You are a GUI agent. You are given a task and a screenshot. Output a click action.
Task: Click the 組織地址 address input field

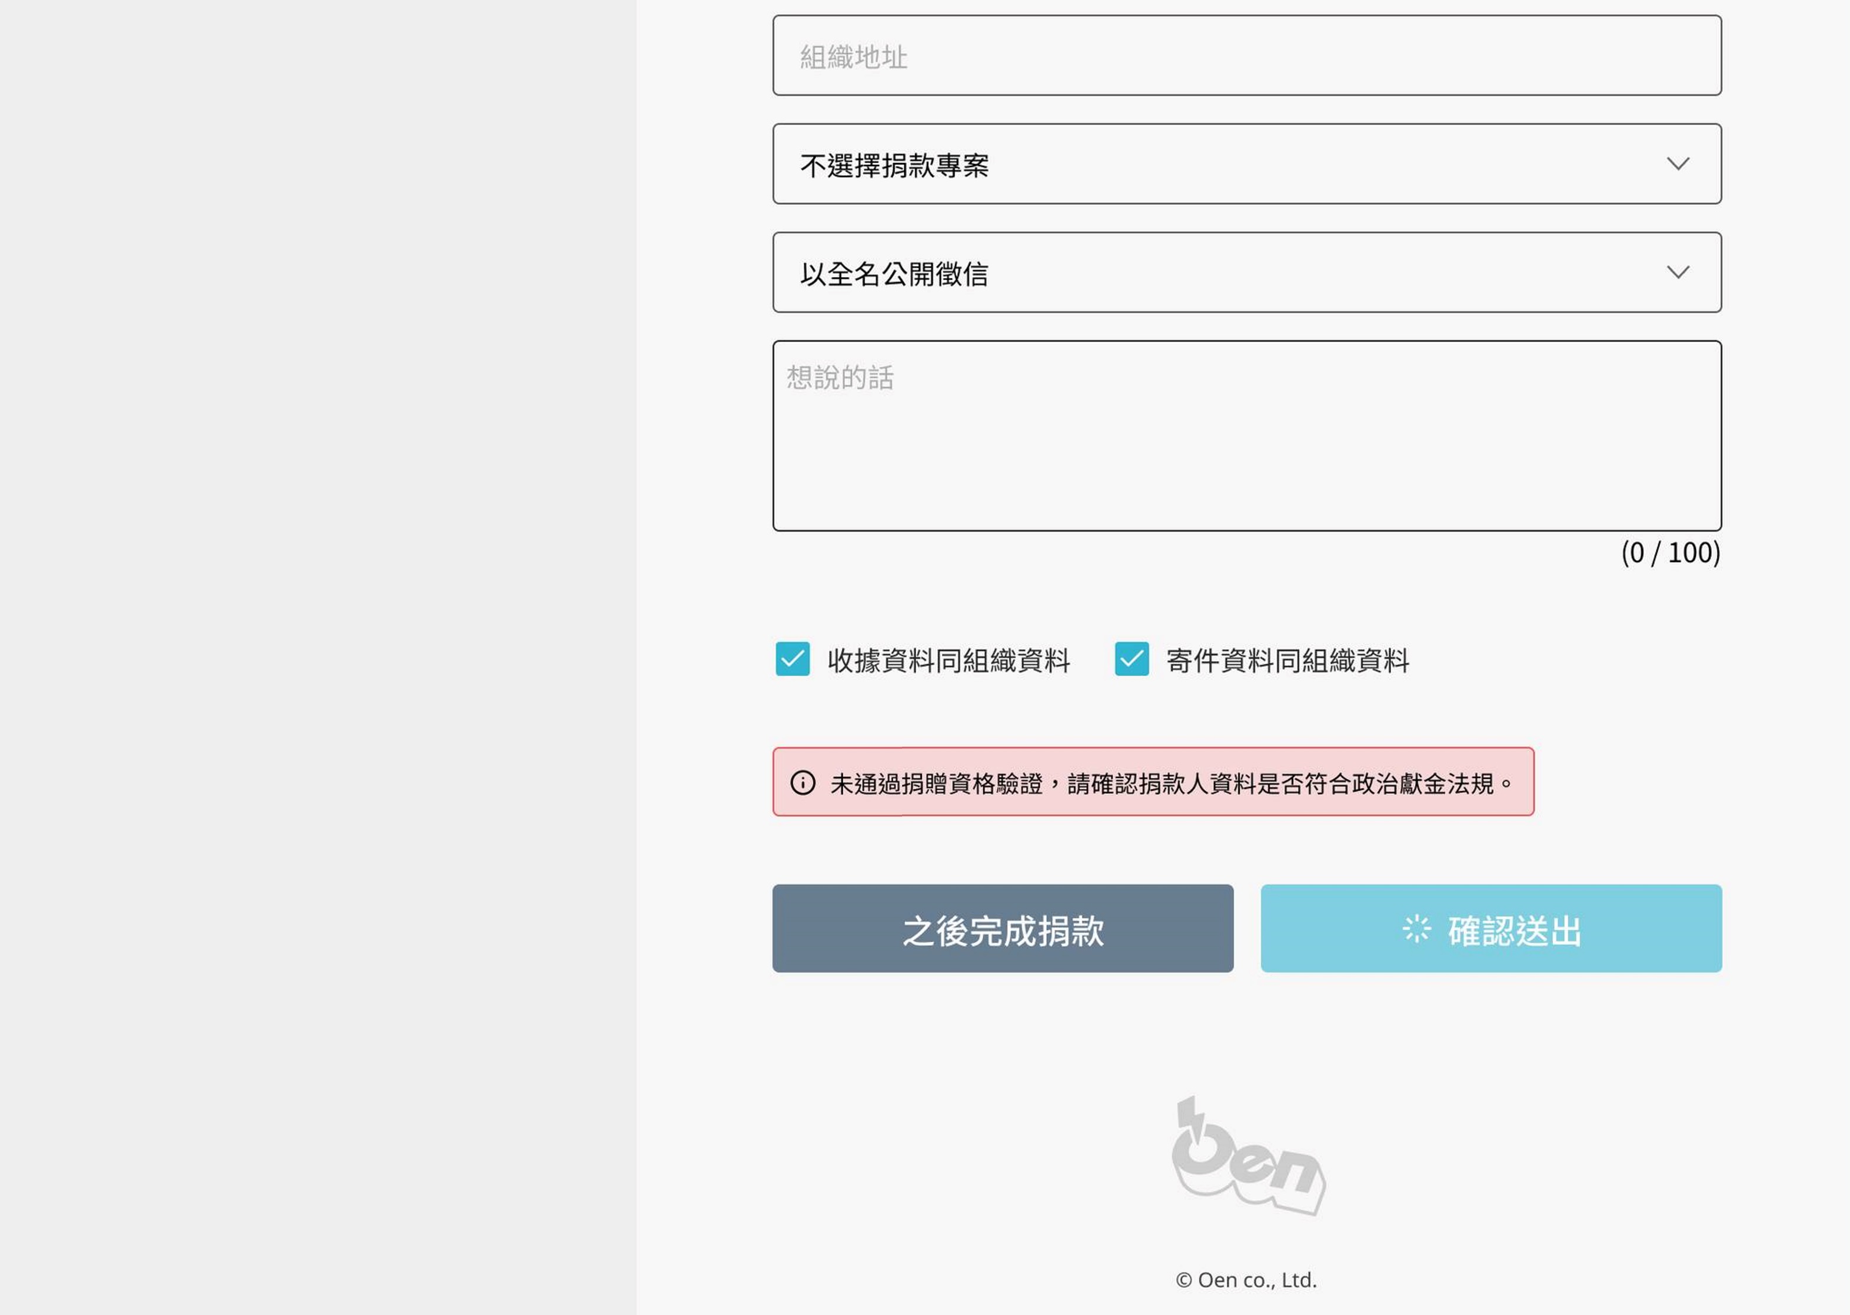[1246, 55]
